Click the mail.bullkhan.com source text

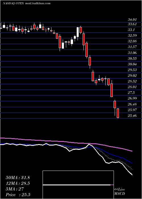[x=38, y=3]
